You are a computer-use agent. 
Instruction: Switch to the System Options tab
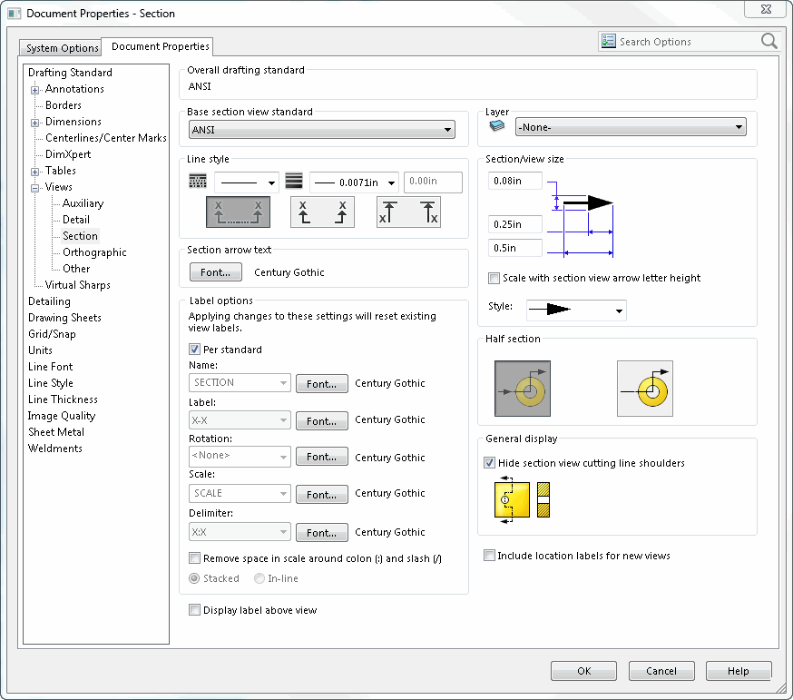62,47
